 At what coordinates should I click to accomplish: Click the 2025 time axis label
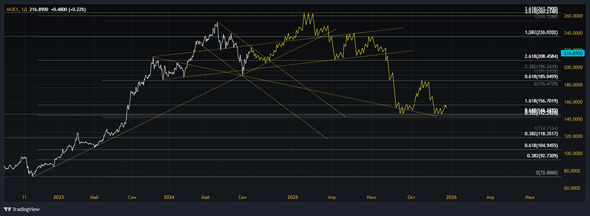(x=293, y=197)
